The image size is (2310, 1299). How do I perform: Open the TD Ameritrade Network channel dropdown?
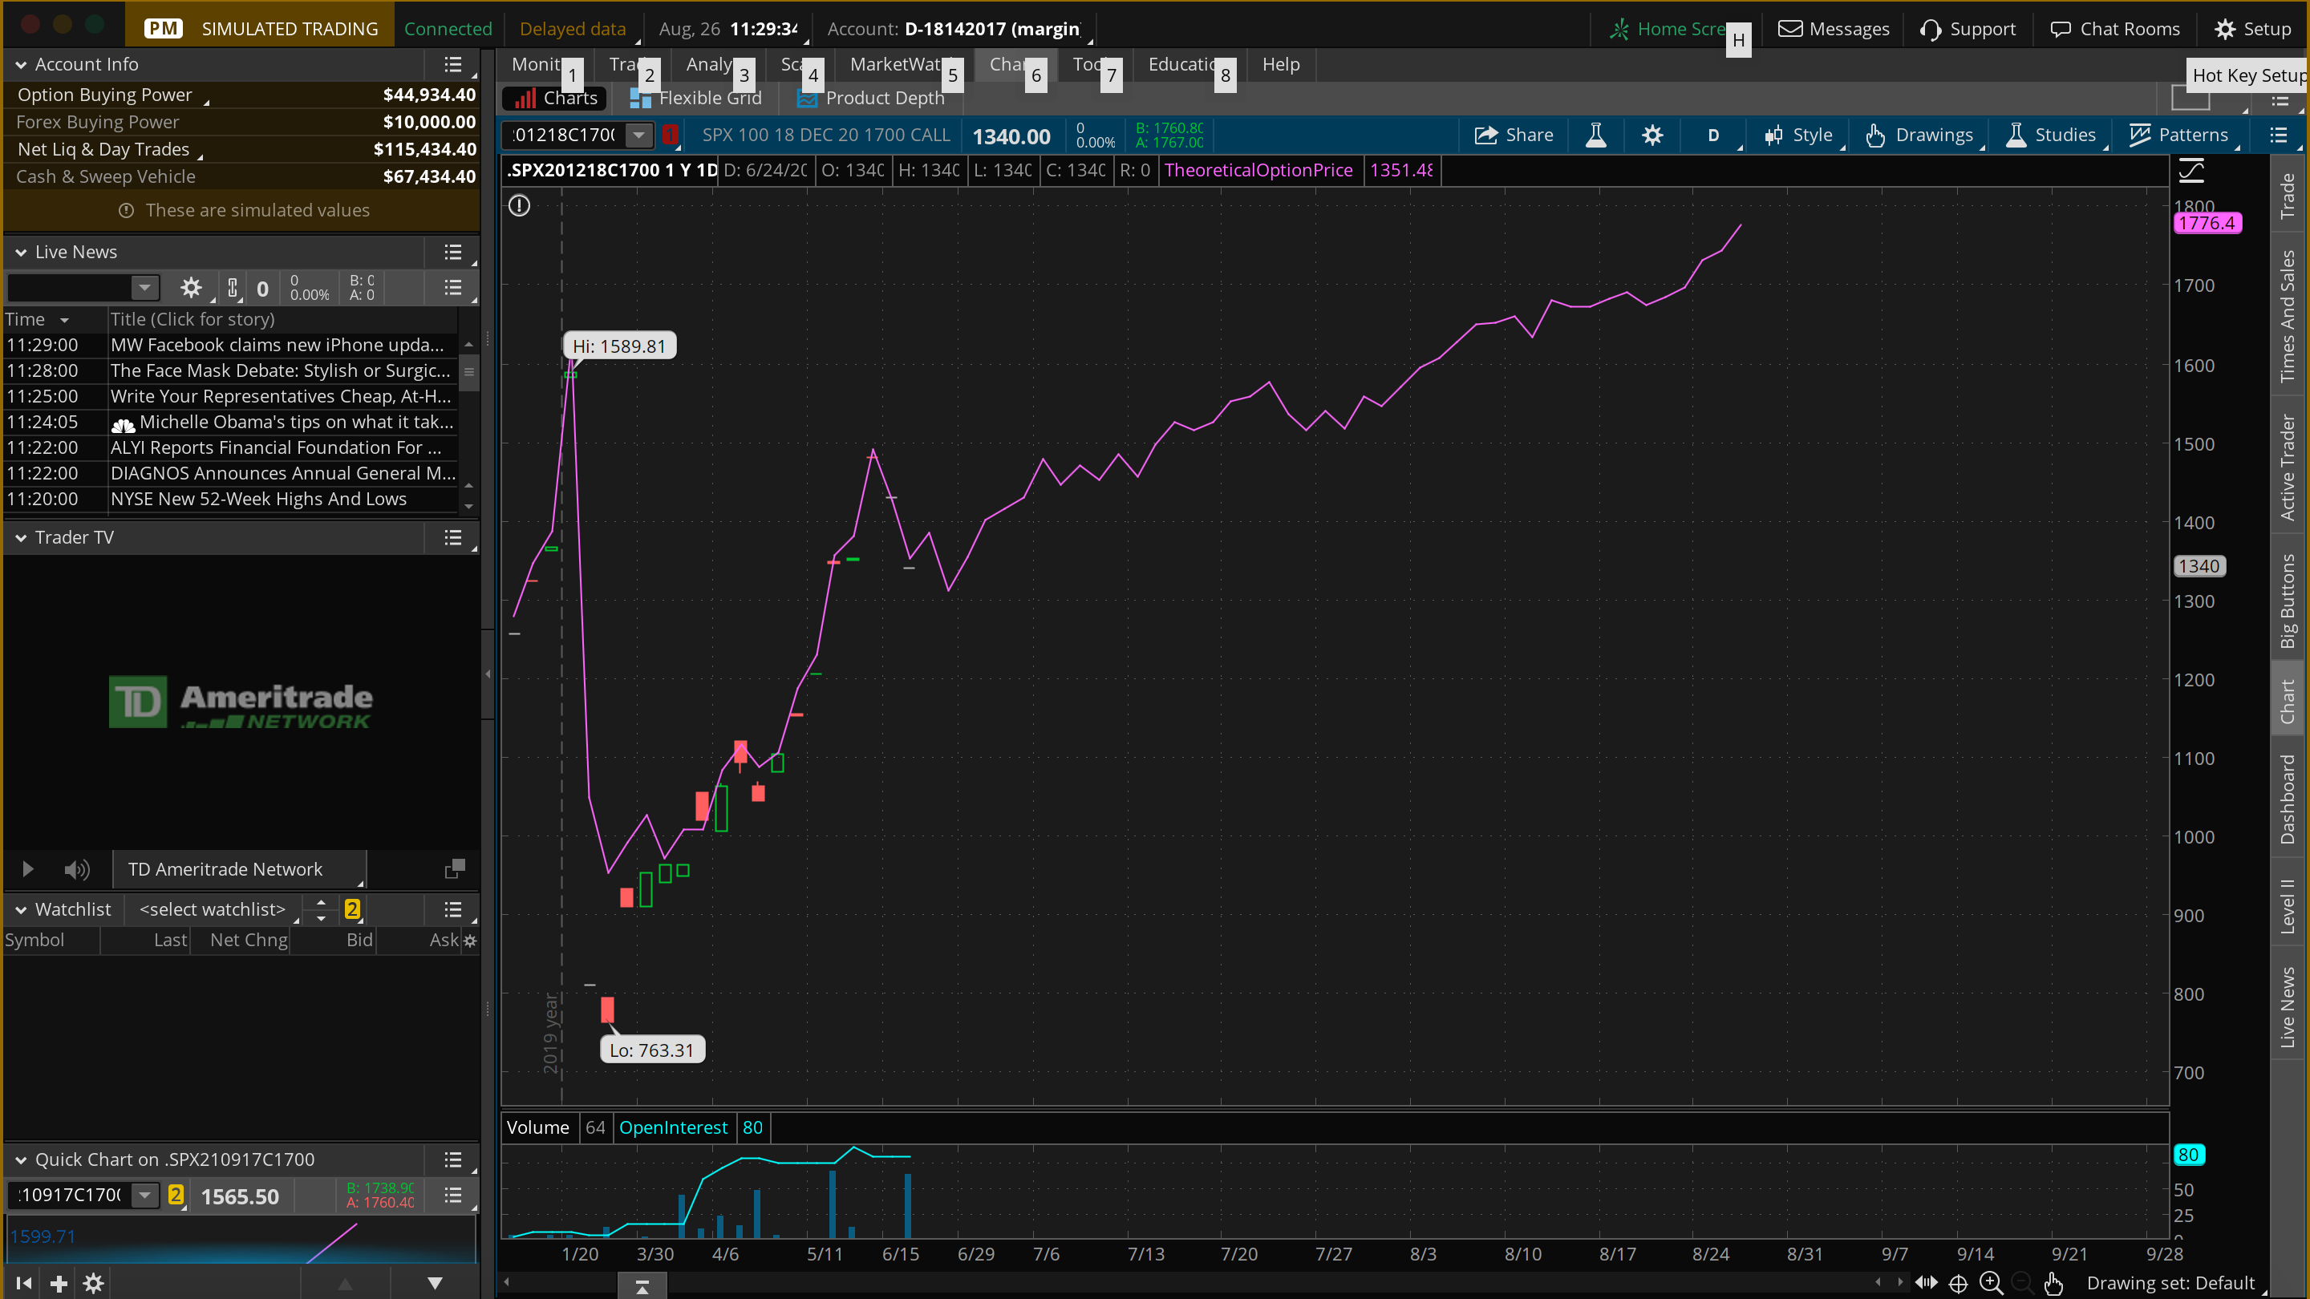click(x=238, y=868)
